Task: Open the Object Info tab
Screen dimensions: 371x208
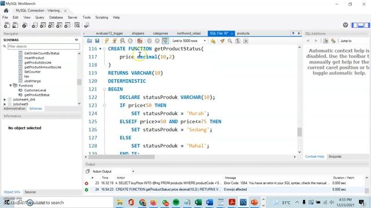Action: tap(12, 192)
